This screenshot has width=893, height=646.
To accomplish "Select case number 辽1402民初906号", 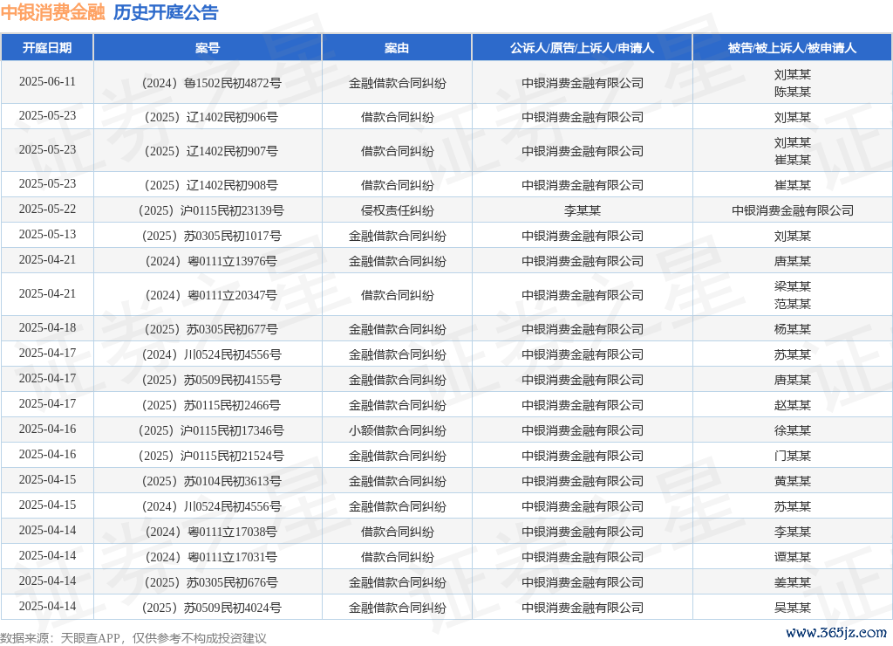I will click(211, 118).
